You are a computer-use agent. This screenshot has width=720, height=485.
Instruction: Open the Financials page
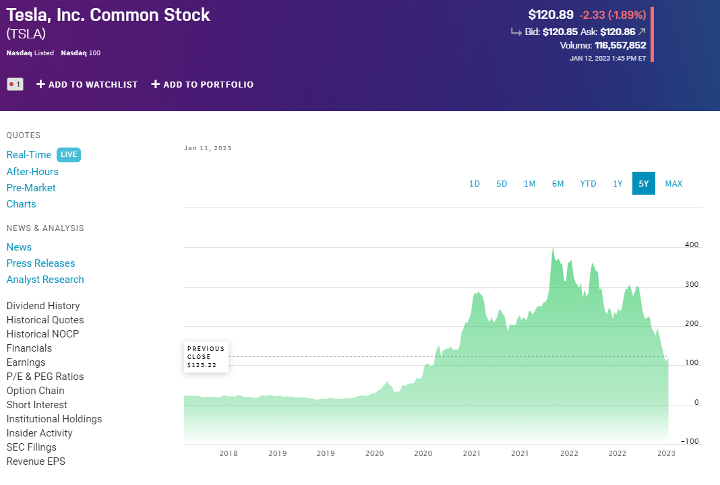point(29,348)
